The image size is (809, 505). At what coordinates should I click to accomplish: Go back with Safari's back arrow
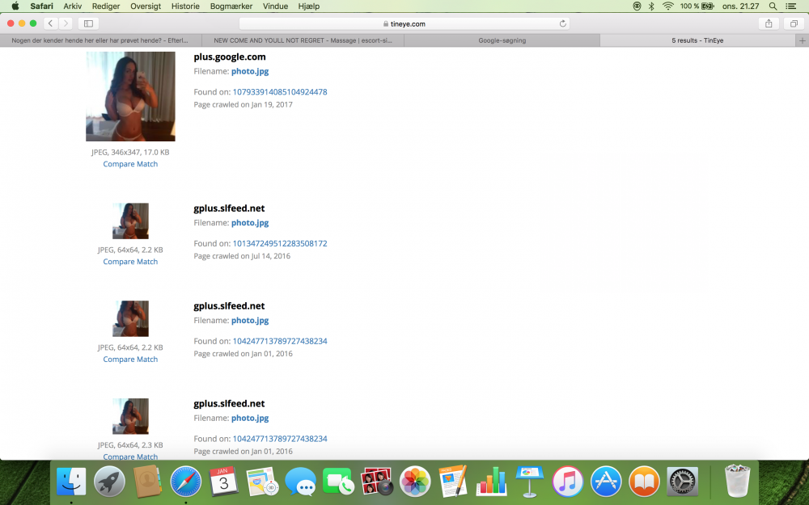click(x=50, y=23)
